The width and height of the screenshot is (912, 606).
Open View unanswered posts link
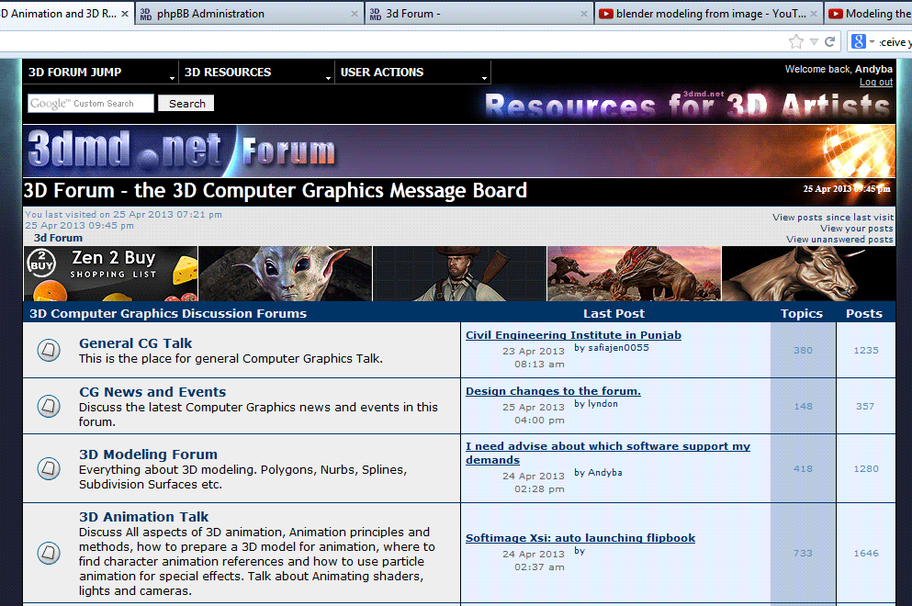click(839, 239)
